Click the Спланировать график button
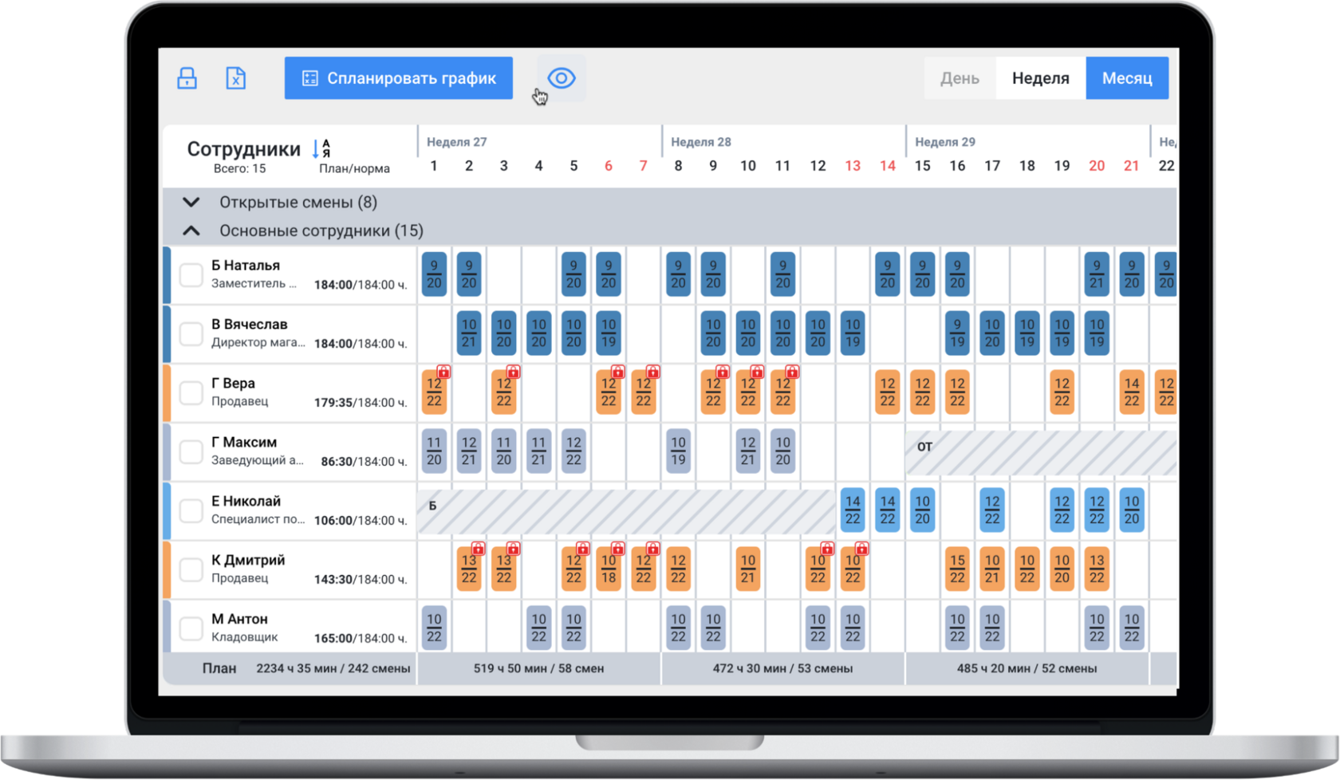The height and width of the screenshot is (780, 1340). tap(399, 78)
